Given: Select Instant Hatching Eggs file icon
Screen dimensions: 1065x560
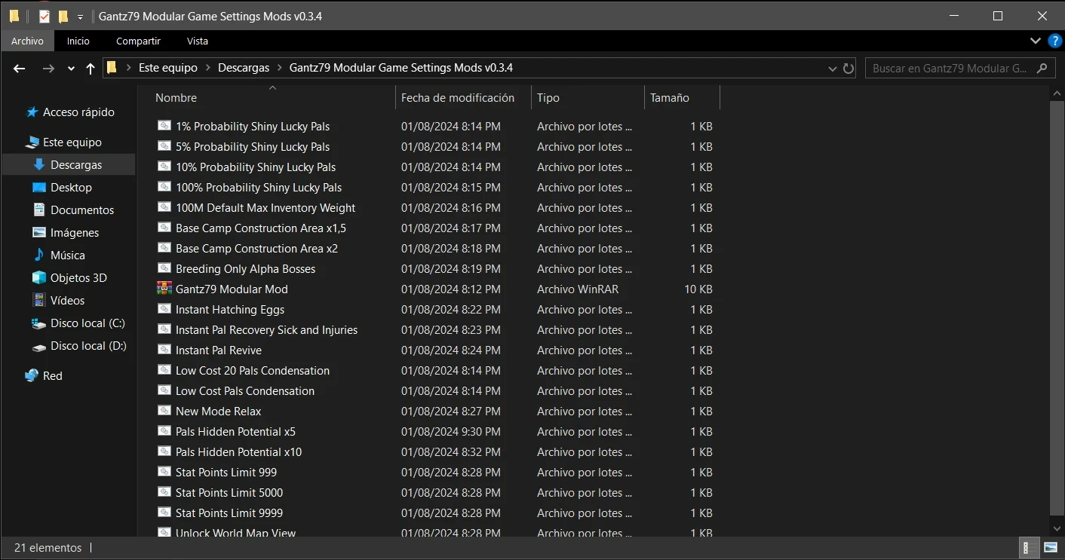Looking at the screenshot, I should pyautogui.click(x=164, y=309).
